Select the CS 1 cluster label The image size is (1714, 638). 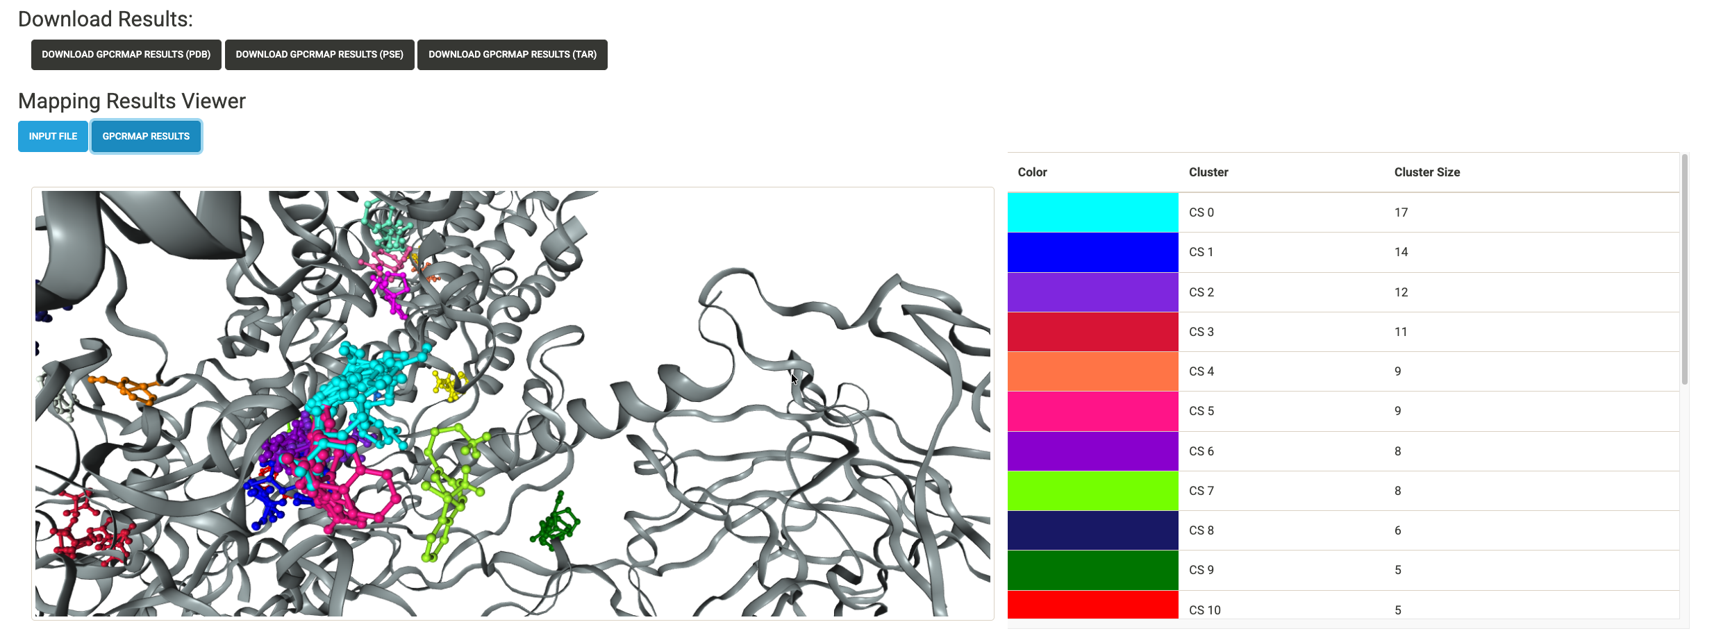tap(1201, 252)
